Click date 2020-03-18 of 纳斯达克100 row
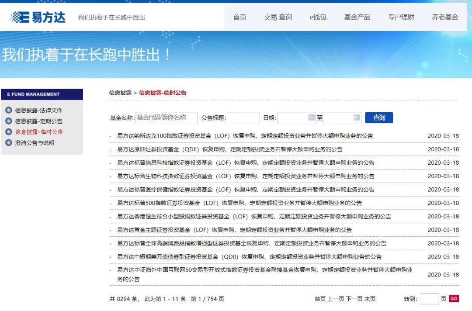The width and height of the screenshot is (472, 311). point(443,136)
